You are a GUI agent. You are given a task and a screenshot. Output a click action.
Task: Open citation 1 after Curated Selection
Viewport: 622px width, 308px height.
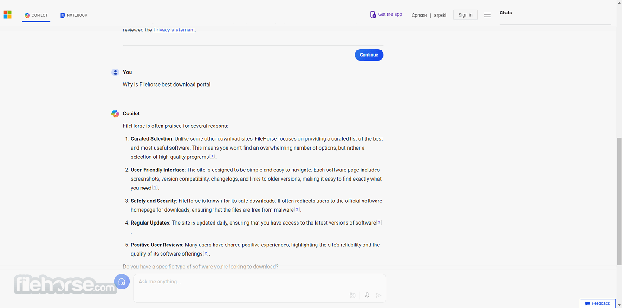tap(212, 156)
